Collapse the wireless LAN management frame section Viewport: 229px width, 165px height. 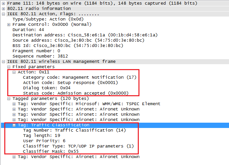coord(4,62)
